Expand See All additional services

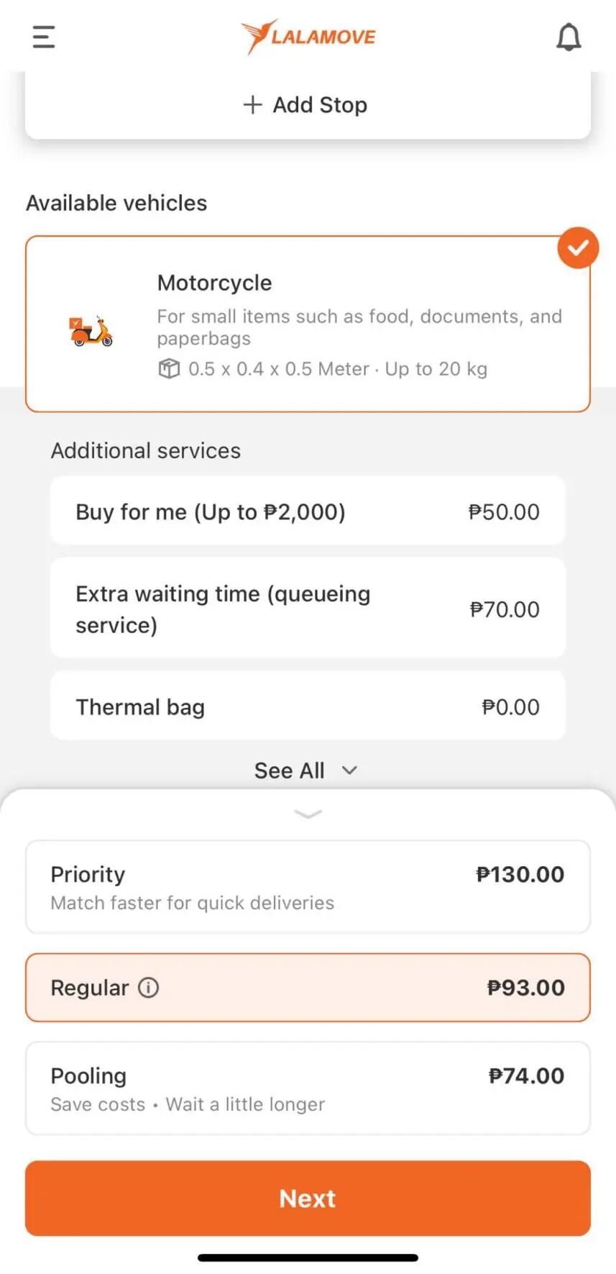(x=306, y=770)
